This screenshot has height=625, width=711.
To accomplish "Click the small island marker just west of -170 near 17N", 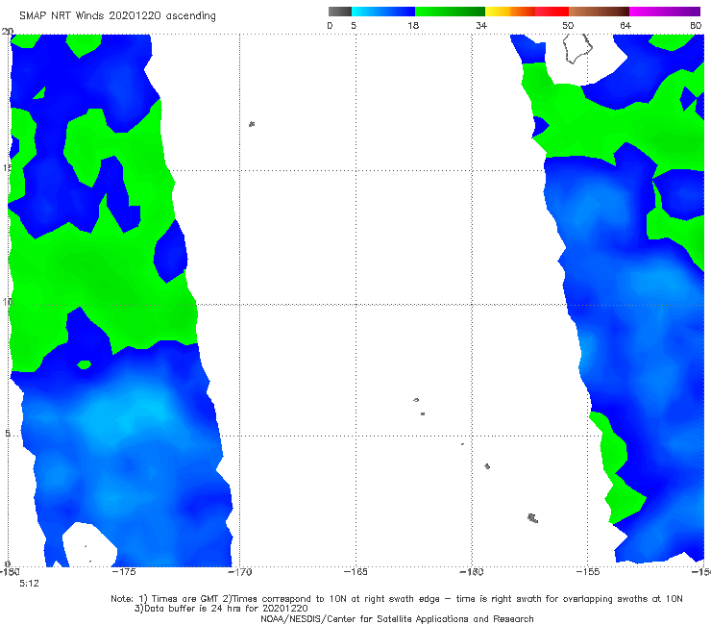I will pos(252,124).
